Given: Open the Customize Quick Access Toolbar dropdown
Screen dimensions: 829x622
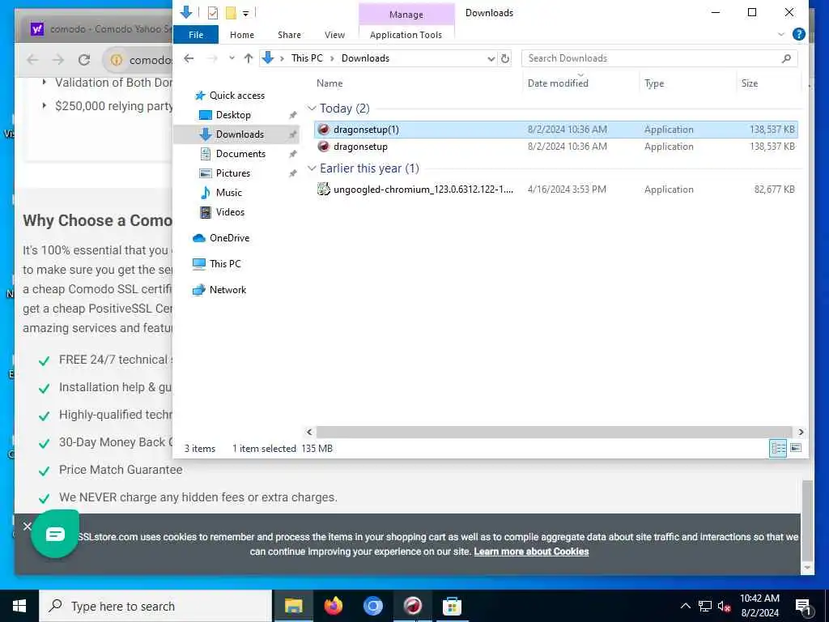Looking at the screenshot, I should click(246, 13).
